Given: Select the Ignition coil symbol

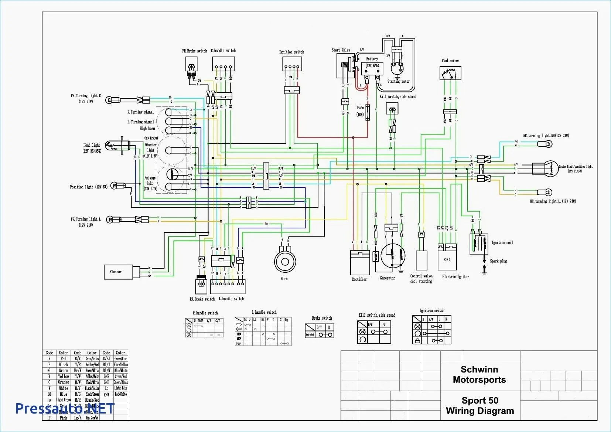Looking at the screenshot, I should 479,244.
